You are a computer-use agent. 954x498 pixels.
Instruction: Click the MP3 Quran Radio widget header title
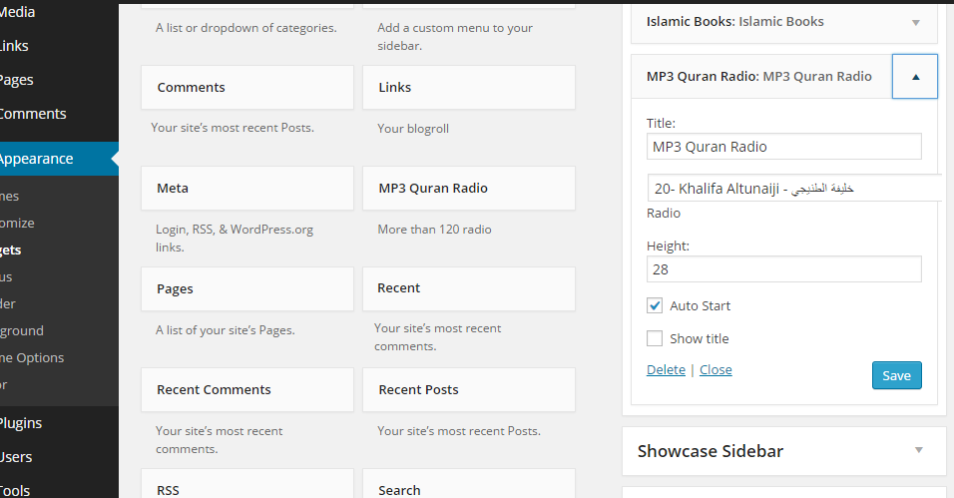(758, 77)
